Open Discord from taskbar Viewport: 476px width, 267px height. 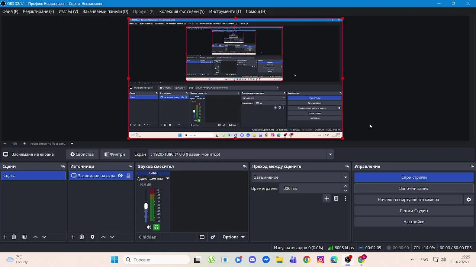pos(252,260)
